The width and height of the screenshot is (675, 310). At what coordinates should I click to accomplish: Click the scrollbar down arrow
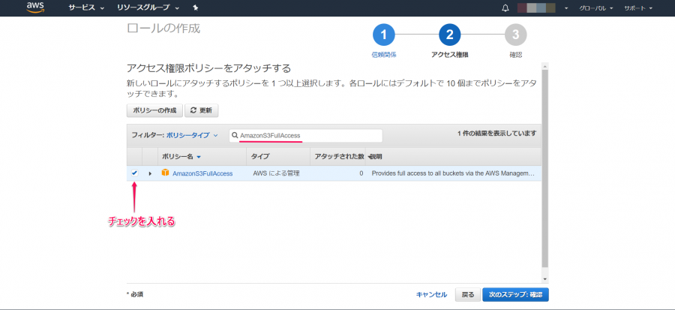545,279
